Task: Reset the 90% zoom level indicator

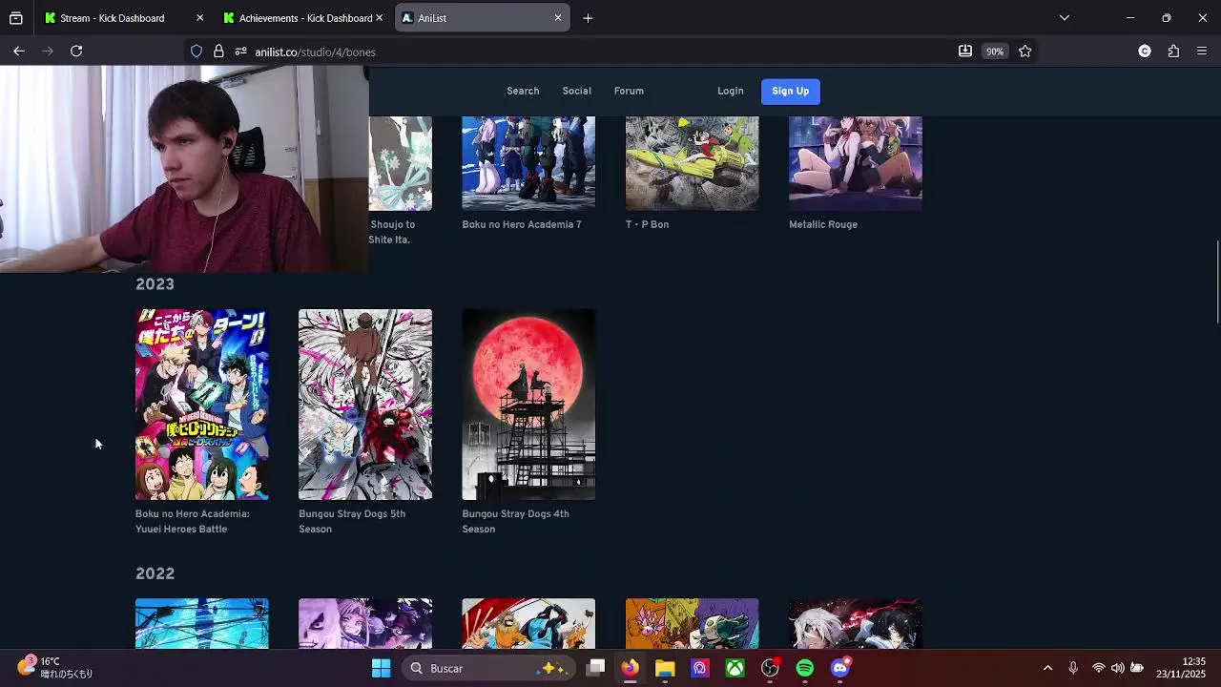Action: [995, 52]
